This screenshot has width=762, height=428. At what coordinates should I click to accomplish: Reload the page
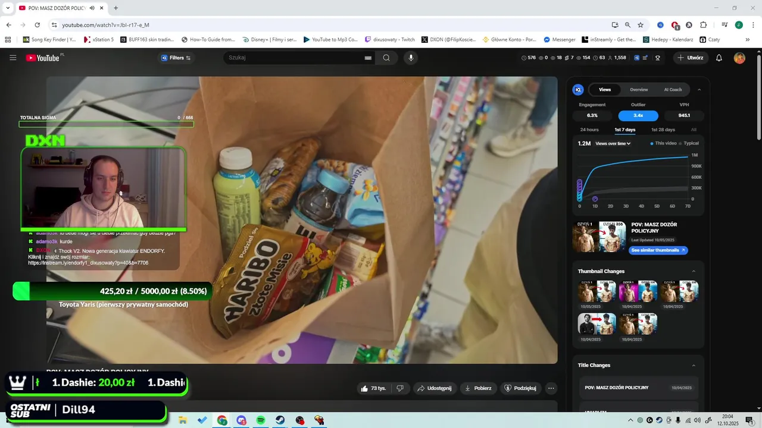click(x=37, y=25)
